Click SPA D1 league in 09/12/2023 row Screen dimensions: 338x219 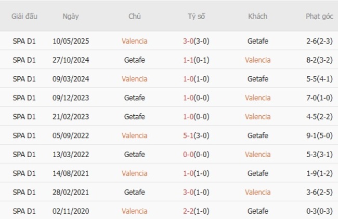click(x=24, y=98)
